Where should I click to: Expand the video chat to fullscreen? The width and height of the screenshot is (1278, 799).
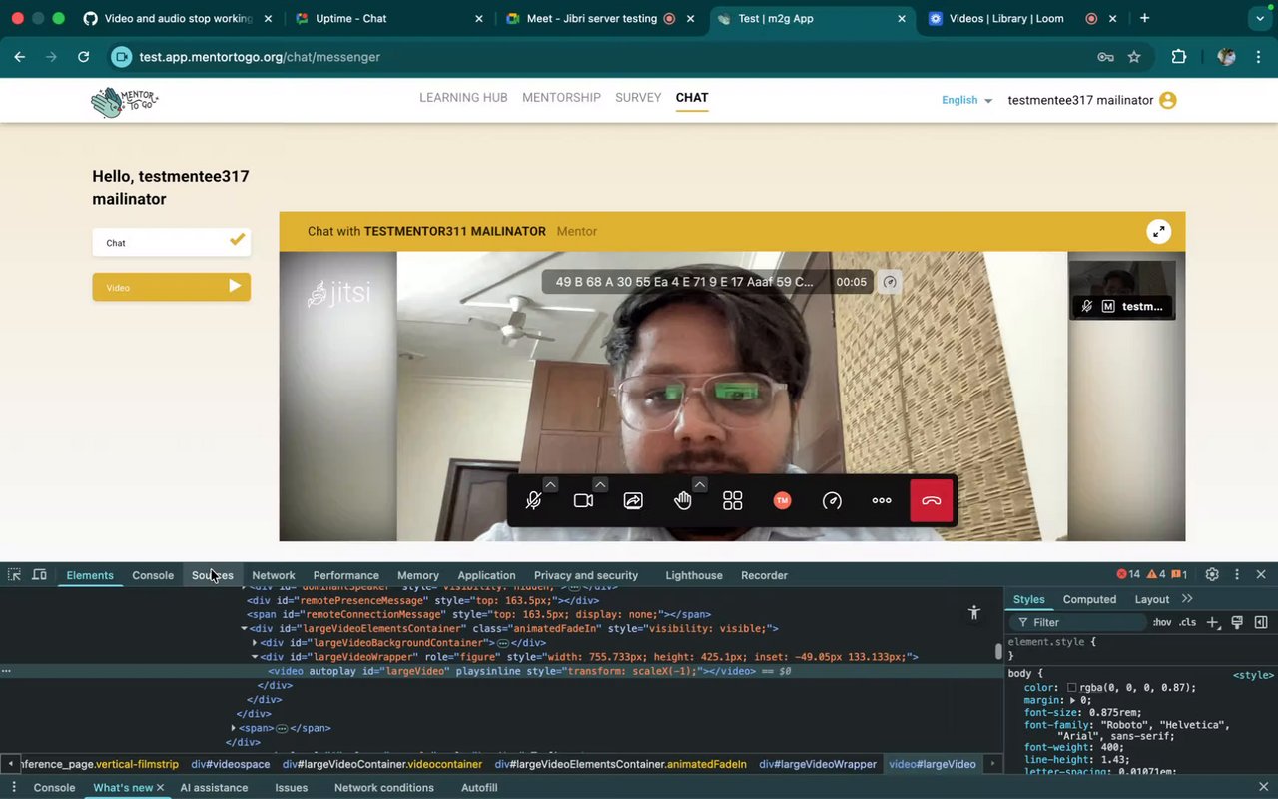(x=1158, y=231)
